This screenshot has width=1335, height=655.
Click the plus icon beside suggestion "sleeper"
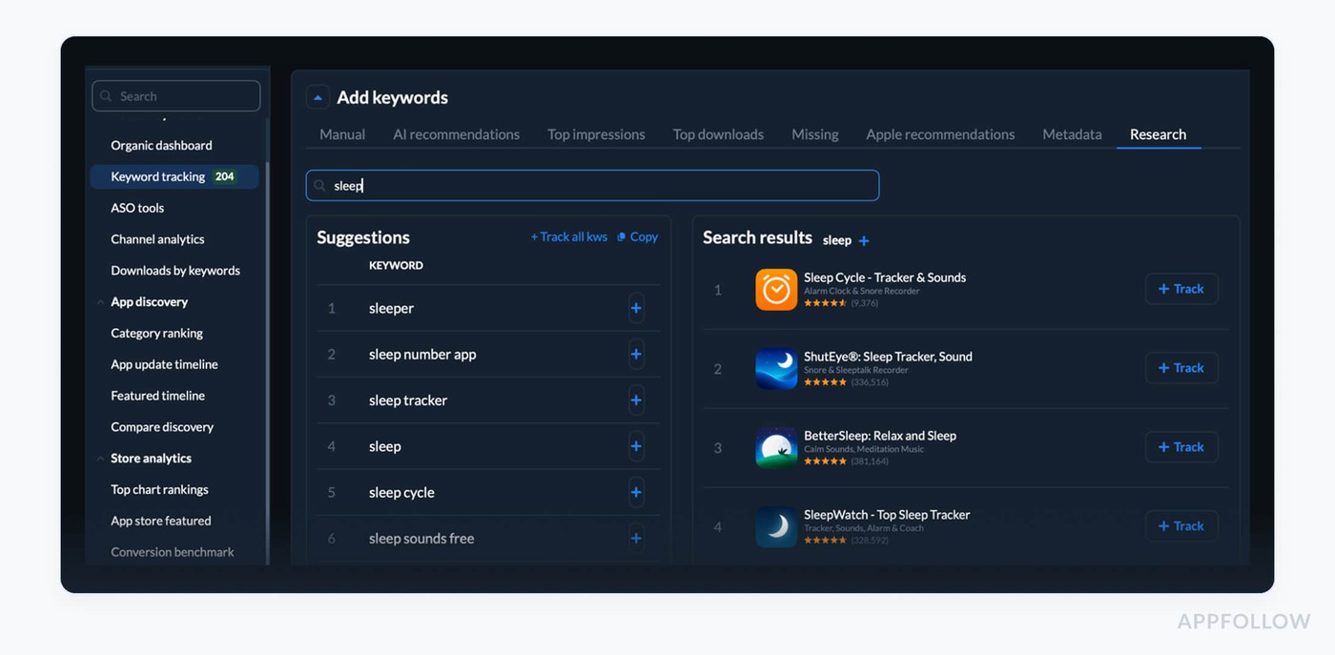click(636, 308)
